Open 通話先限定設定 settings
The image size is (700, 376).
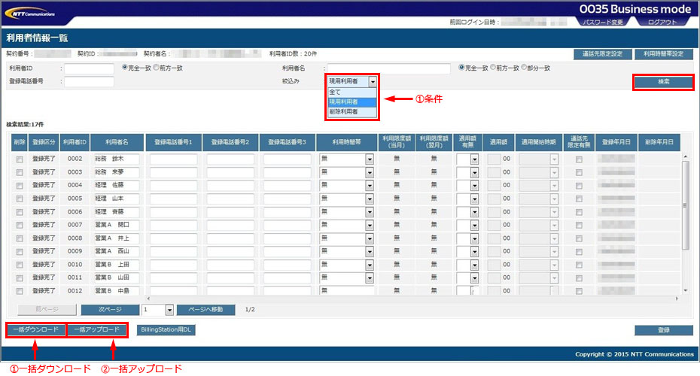click(601, 54)
